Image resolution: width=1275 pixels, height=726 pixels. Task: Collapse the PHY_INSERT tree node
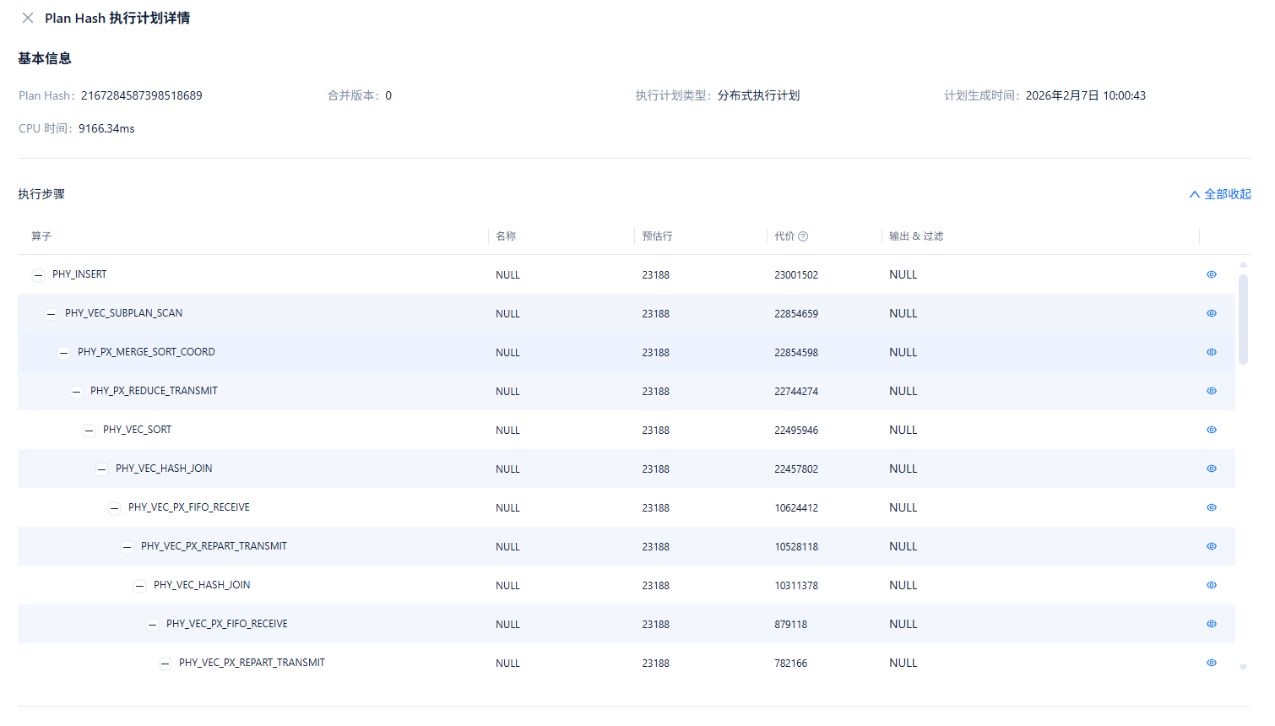pyautogui.click(x=38, y=275)
